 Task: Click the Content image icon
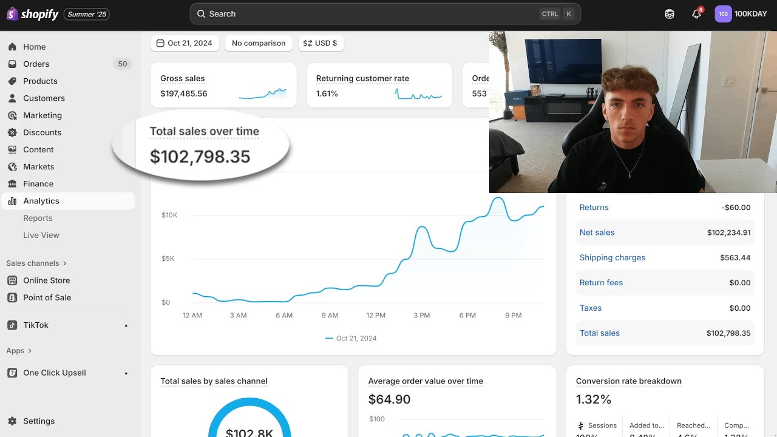[12, 149]
